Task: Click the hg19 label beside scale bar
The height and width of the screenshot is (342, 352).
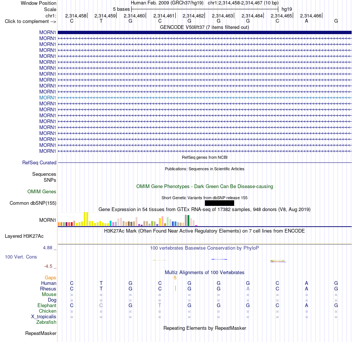Action: pos(287,9)
